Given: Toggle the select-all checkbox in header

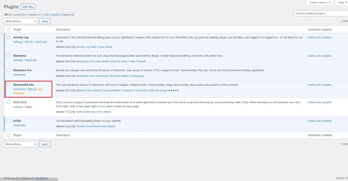Looking at the screenshot, I should (x=8, y=30).
